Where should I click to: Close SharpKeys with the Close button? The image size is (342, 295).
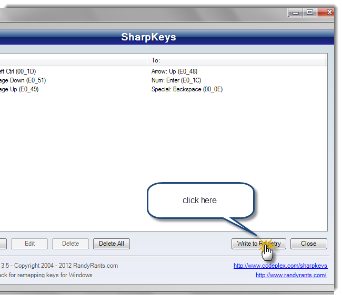click(x=308, y=244)
